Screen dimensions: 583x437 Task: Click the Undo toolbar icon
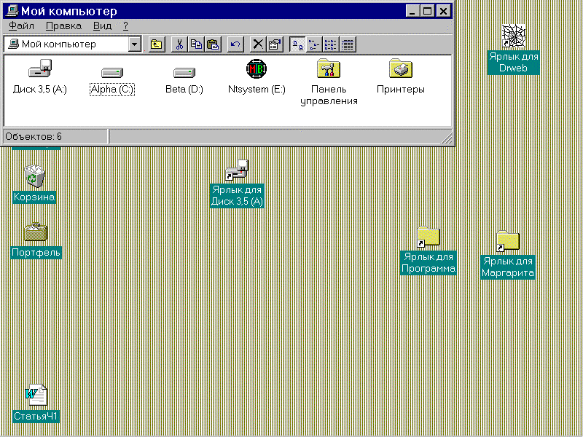point(235,44)
